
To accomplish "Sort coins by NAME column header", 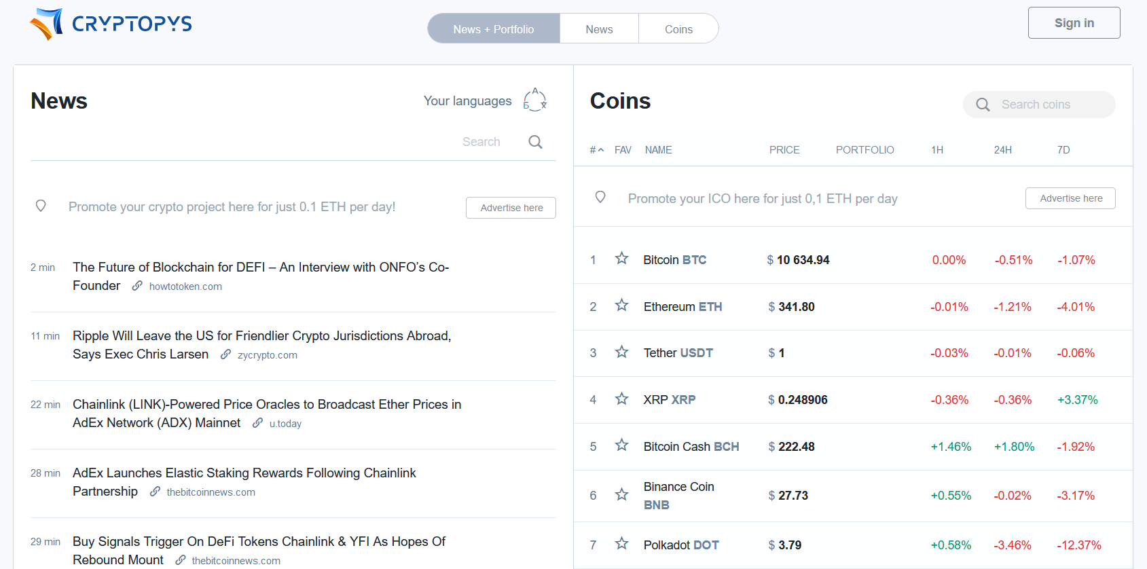I will [658, 150].
